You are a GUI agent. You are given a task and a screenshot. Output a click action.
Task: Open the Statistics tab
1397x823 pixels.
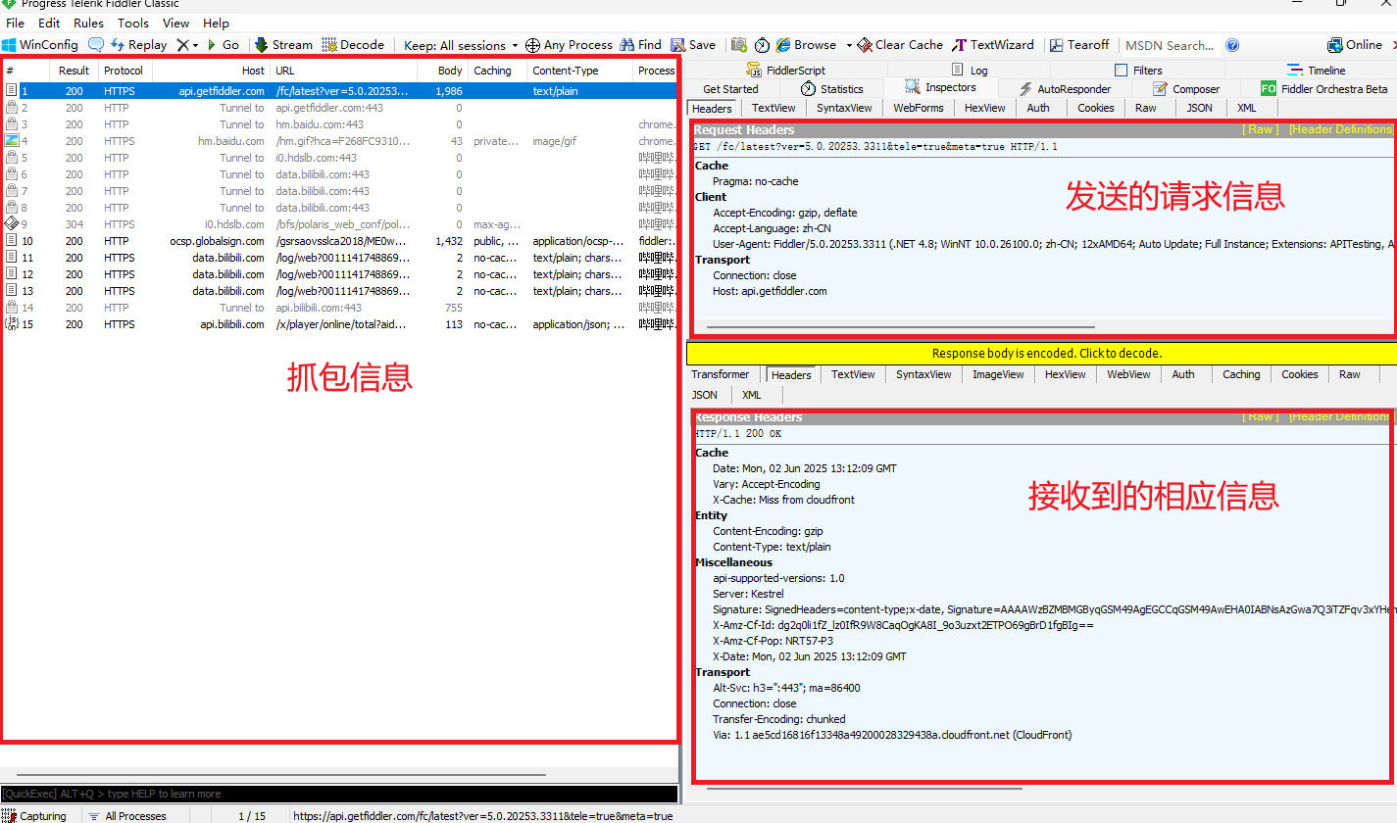832,89
